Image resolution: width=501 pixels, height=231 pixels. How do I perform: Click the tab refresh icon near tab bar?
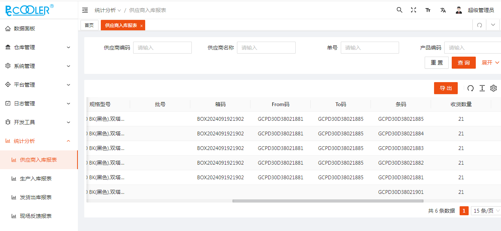click(x=479, y=24)
